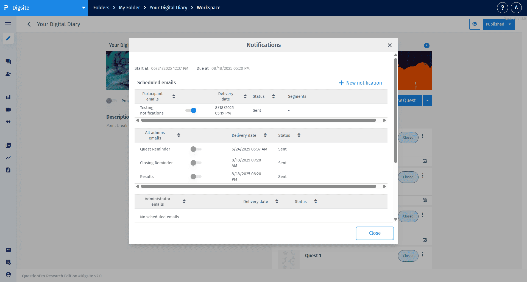The width and height of the screenshot is (527, 282).
Task: Open the add participant icon in sidebar
Action: [8, 74]
